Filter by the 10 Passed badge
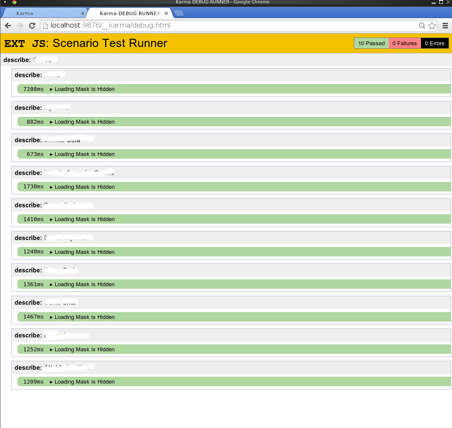The image size is (452, 428). tap(371, 43)
